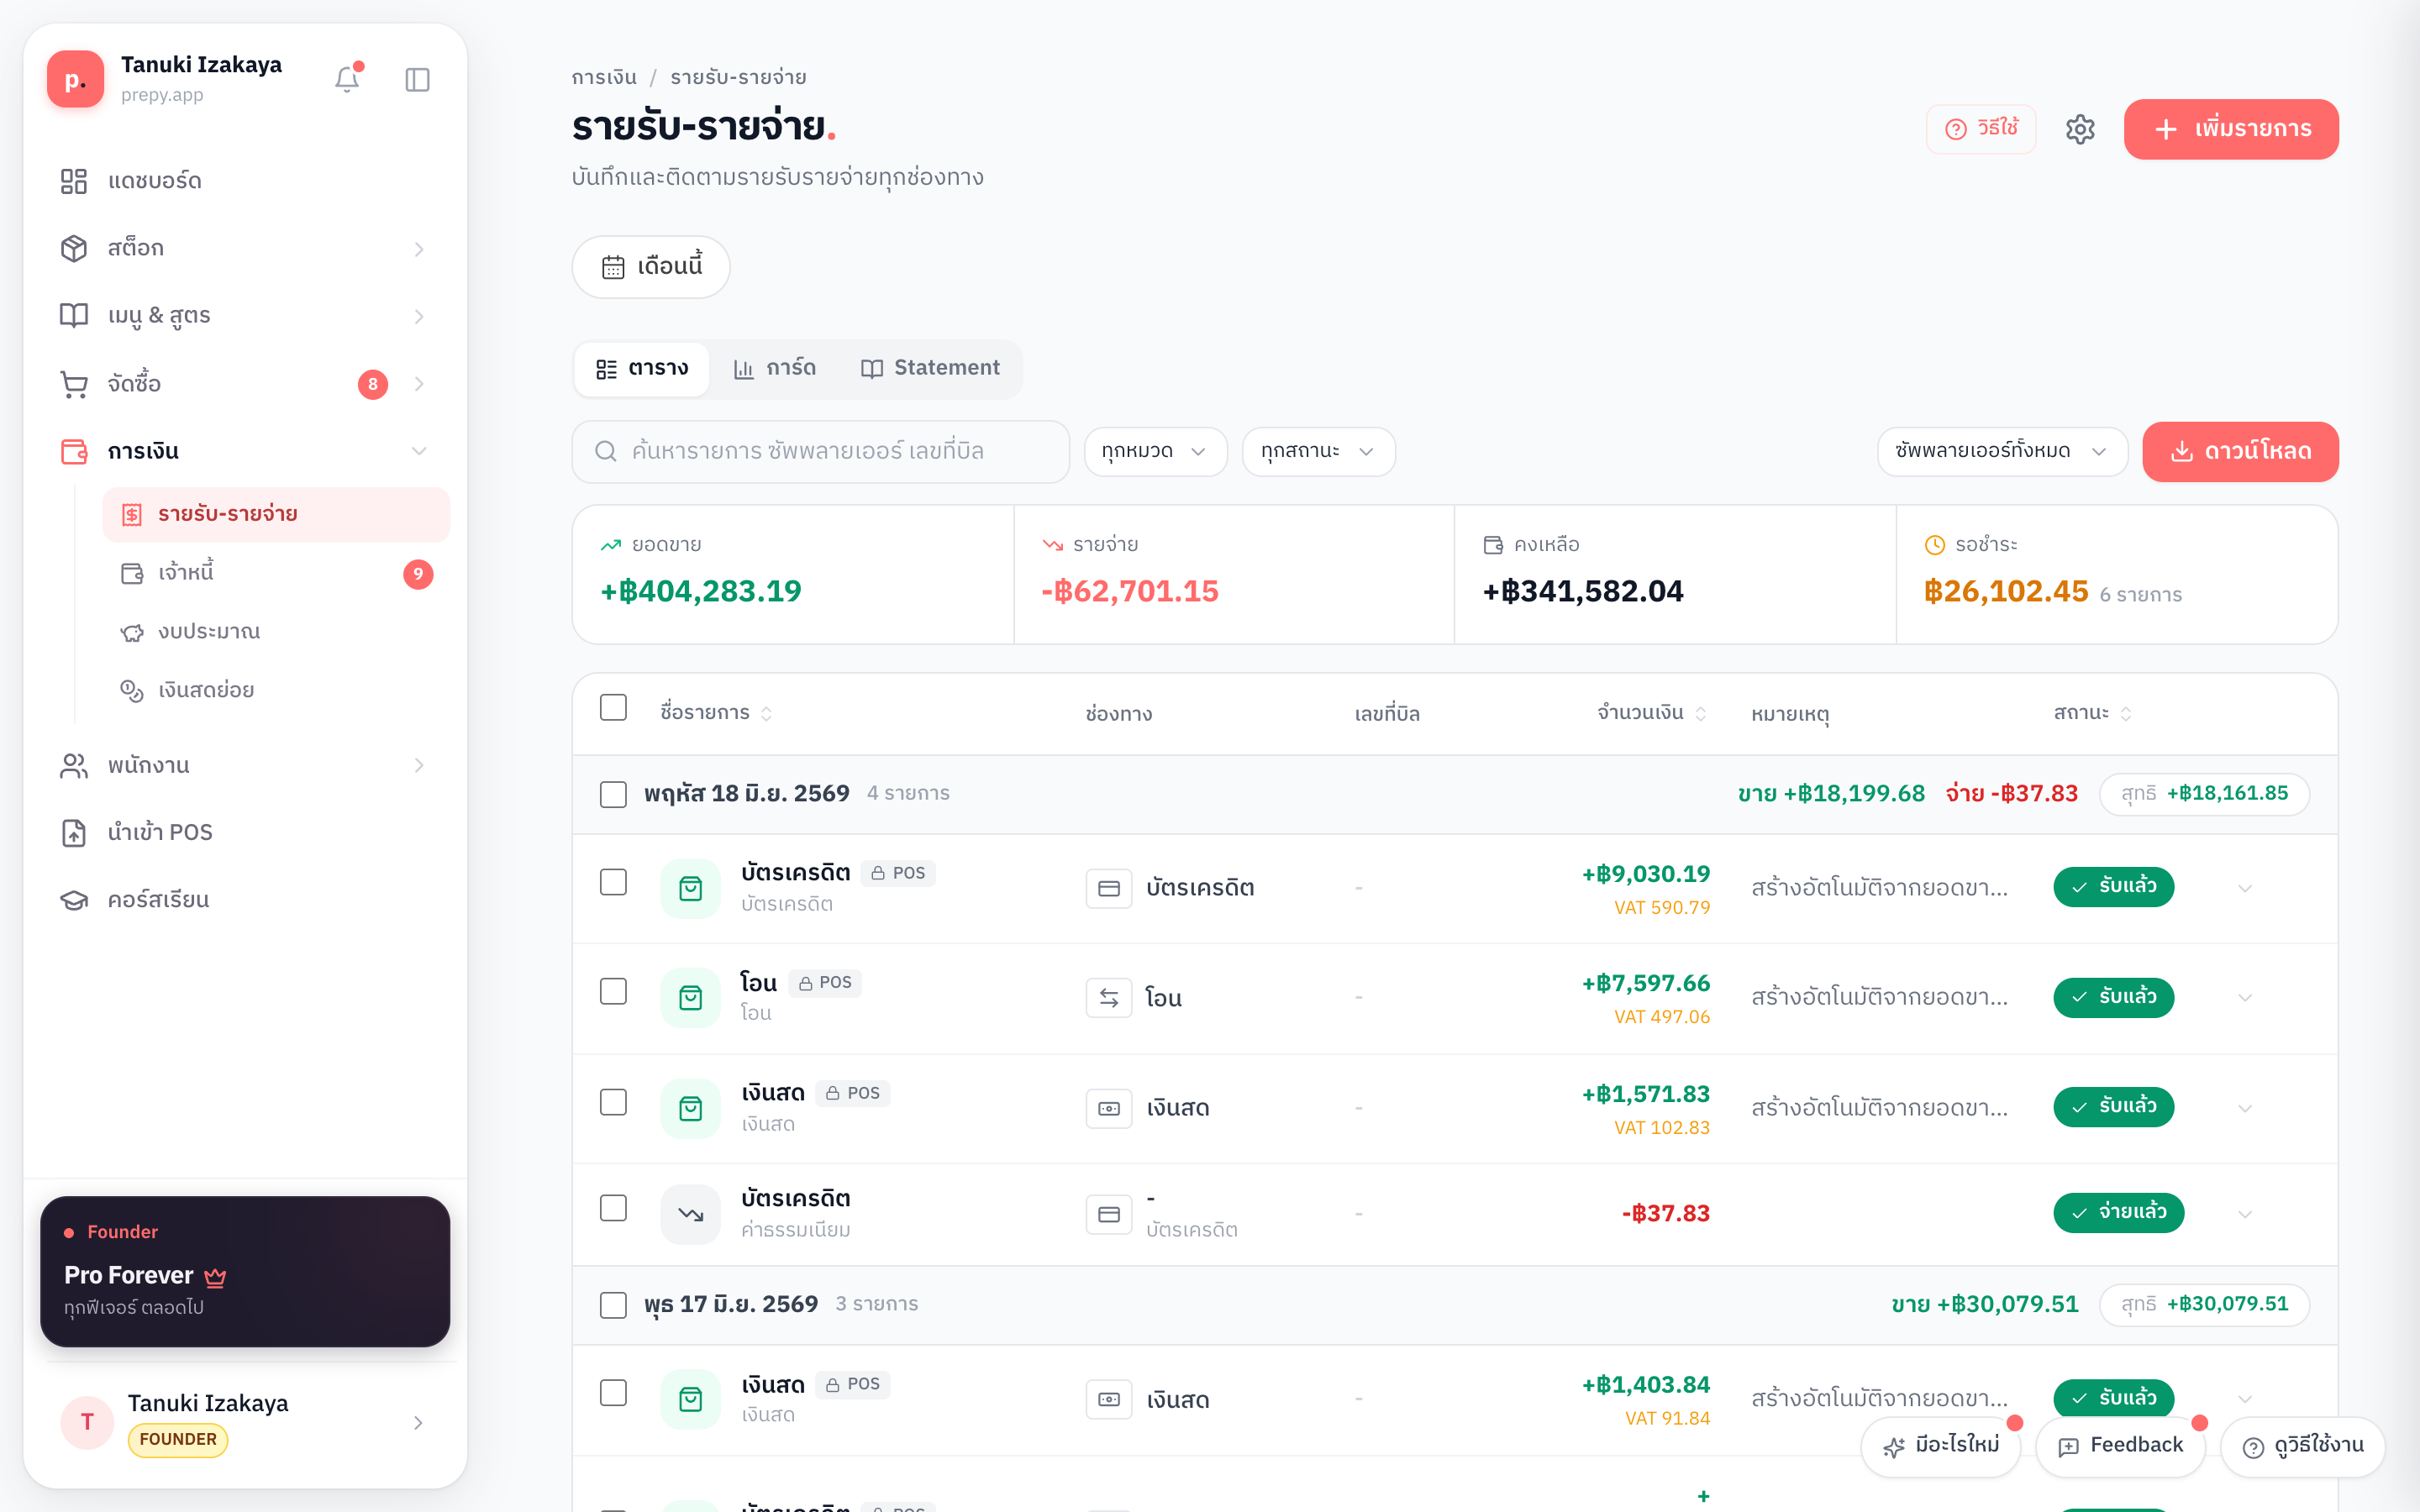
Task: Click the เจ้าหนี้ wallet icon
Action: (132, 573)
